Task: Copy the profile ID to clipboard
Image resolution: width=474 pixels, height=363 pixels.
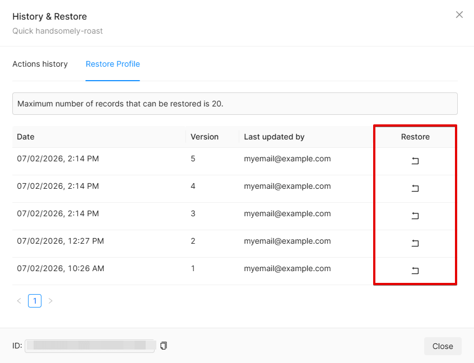Action: (164, 346)
